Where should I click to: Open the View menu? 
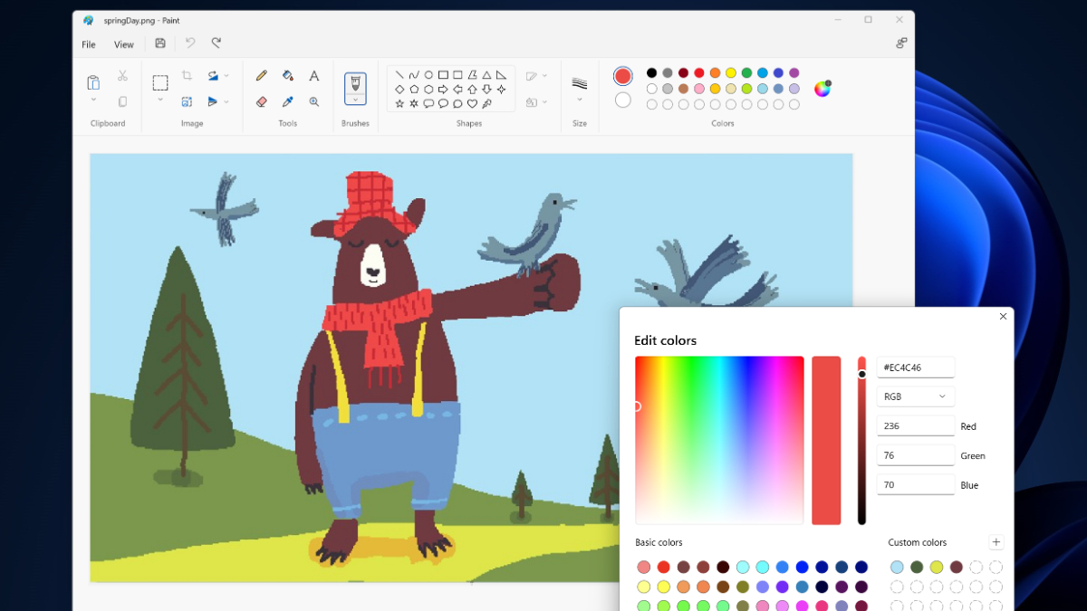(124, 44)
